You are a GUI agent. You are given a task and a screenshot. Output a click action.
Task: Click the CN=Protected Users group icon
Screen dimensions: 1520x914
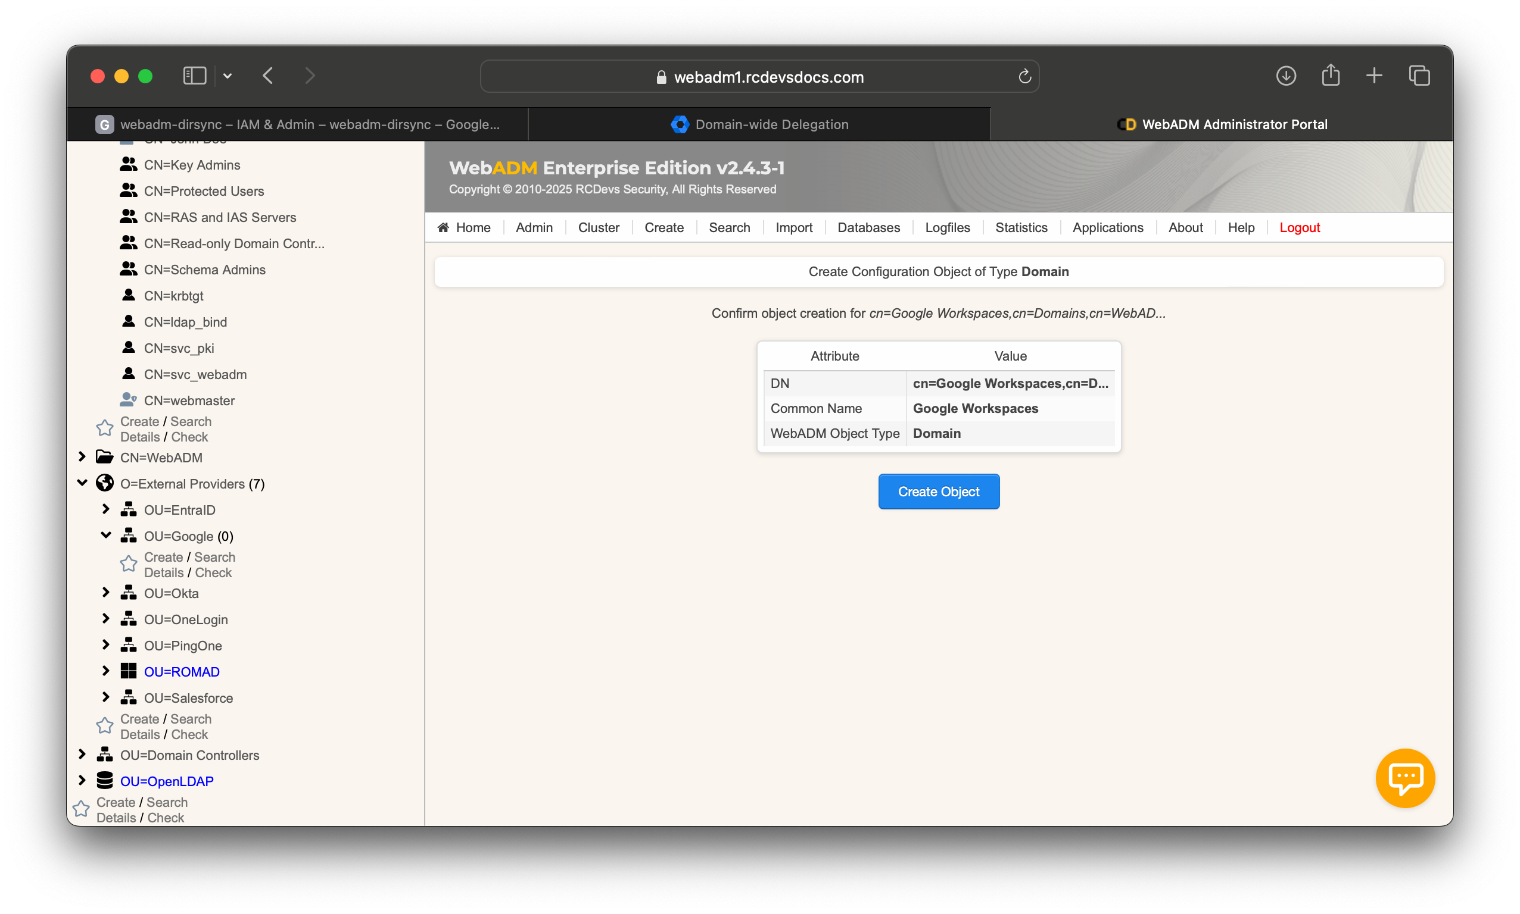[128, 190]
